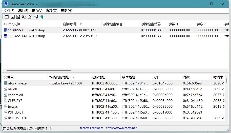Open the Advanced Options toolbar icon
The height and width of the screenshot is (133, 231).
[x=7, y=17]
